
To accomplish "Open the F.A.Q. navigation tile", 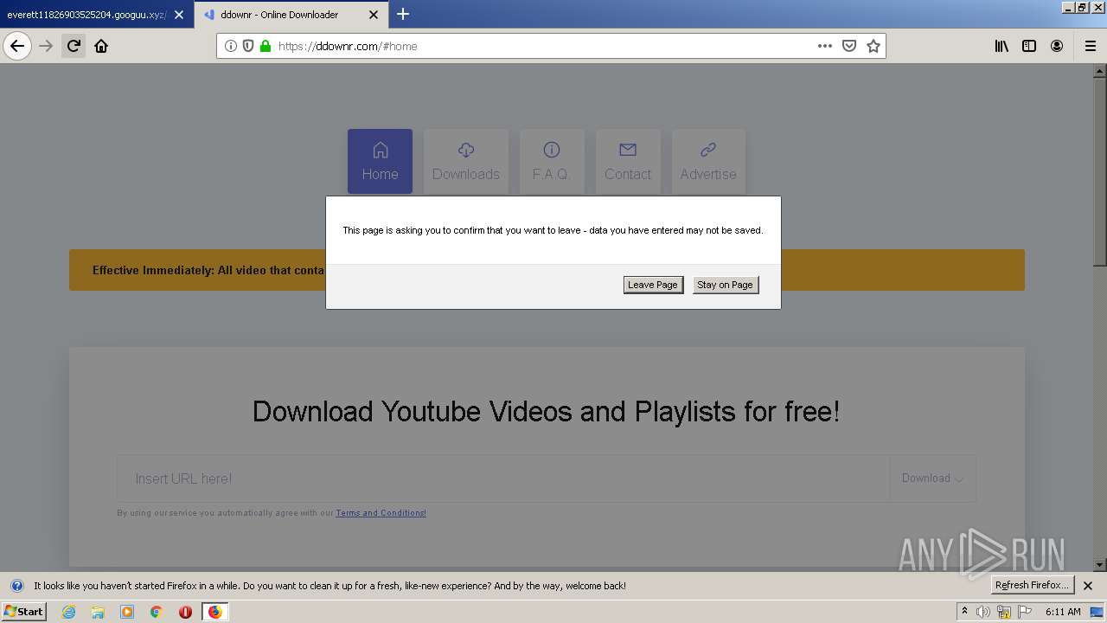I will tap(552, 161).
